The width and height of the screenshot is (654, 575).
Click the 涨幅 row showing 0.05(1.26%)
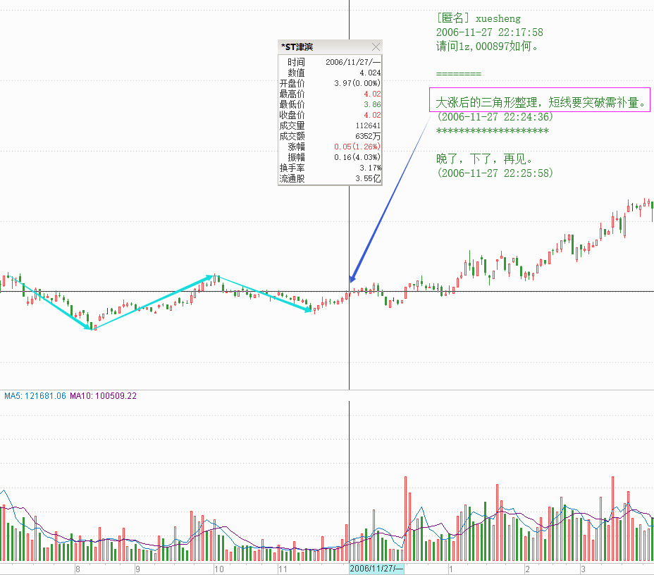tap(330, 147)
